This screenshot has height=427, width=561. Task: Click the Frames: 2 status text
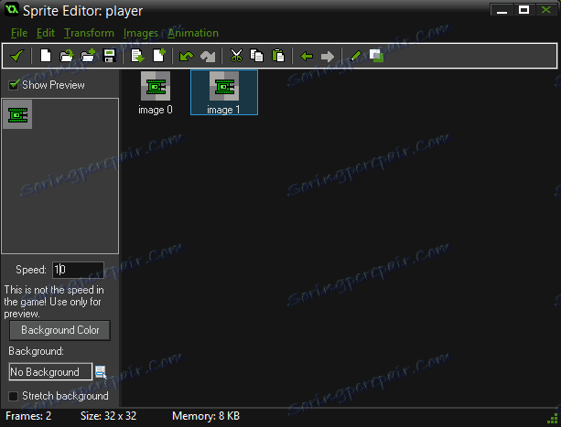coord(28,416)
